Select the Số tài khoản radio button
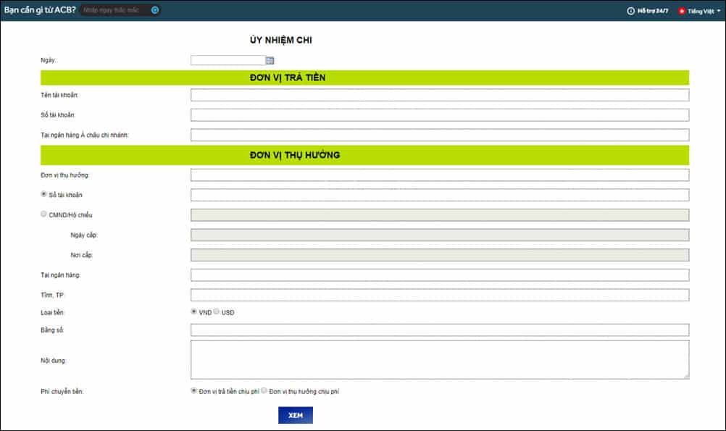The width and height of the screenshot is (726, 431). pyautogui.click(x=44, y=194)
